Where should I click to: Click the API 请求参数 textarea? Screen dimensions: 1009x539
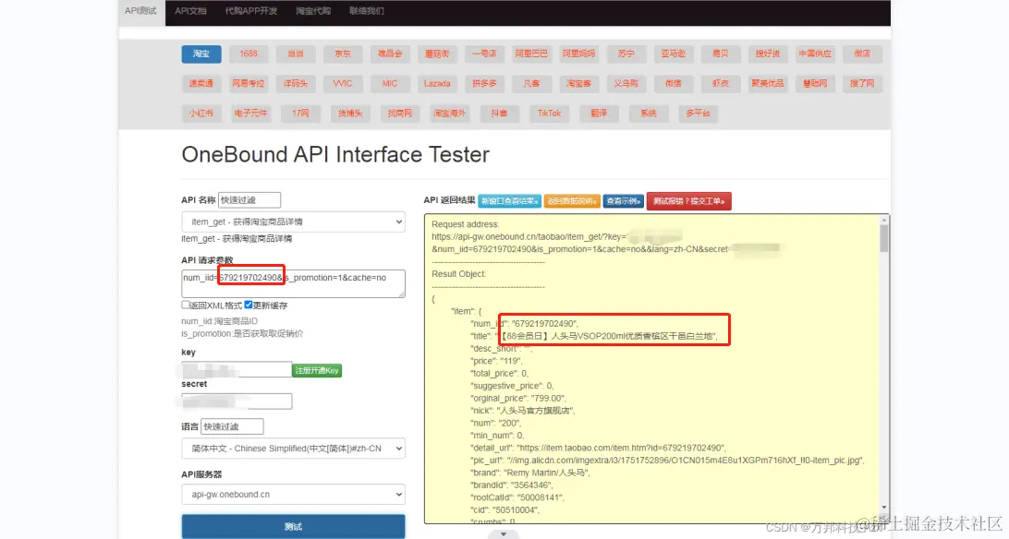(294, 283)
